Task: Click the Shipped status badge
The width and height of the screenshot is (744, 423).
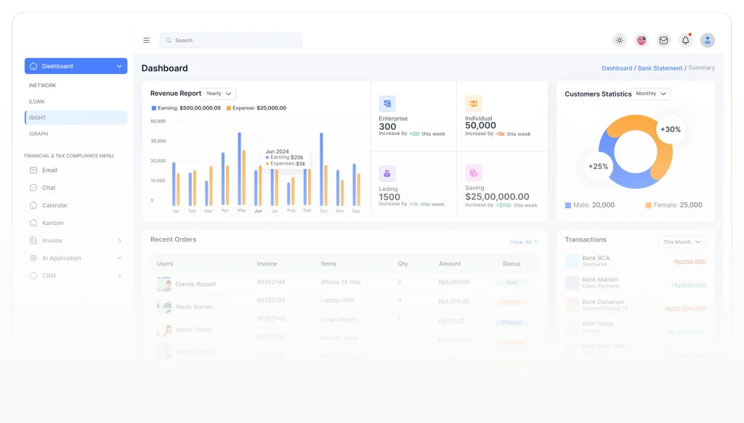Action: [x=511, y=322]
